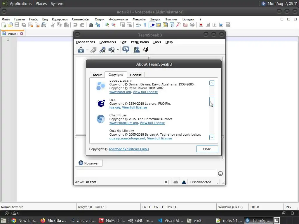Click the New file icon in Notepad++

point(4,25)
